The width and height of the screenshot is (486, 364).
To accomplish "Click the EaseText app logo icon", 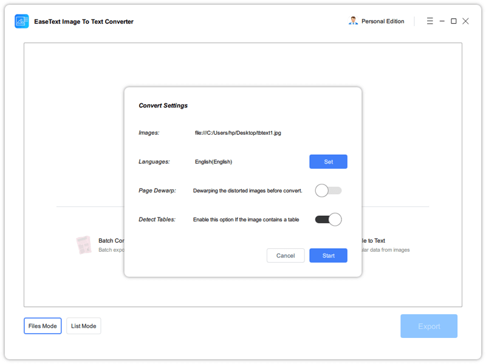I will pos(22,21).
